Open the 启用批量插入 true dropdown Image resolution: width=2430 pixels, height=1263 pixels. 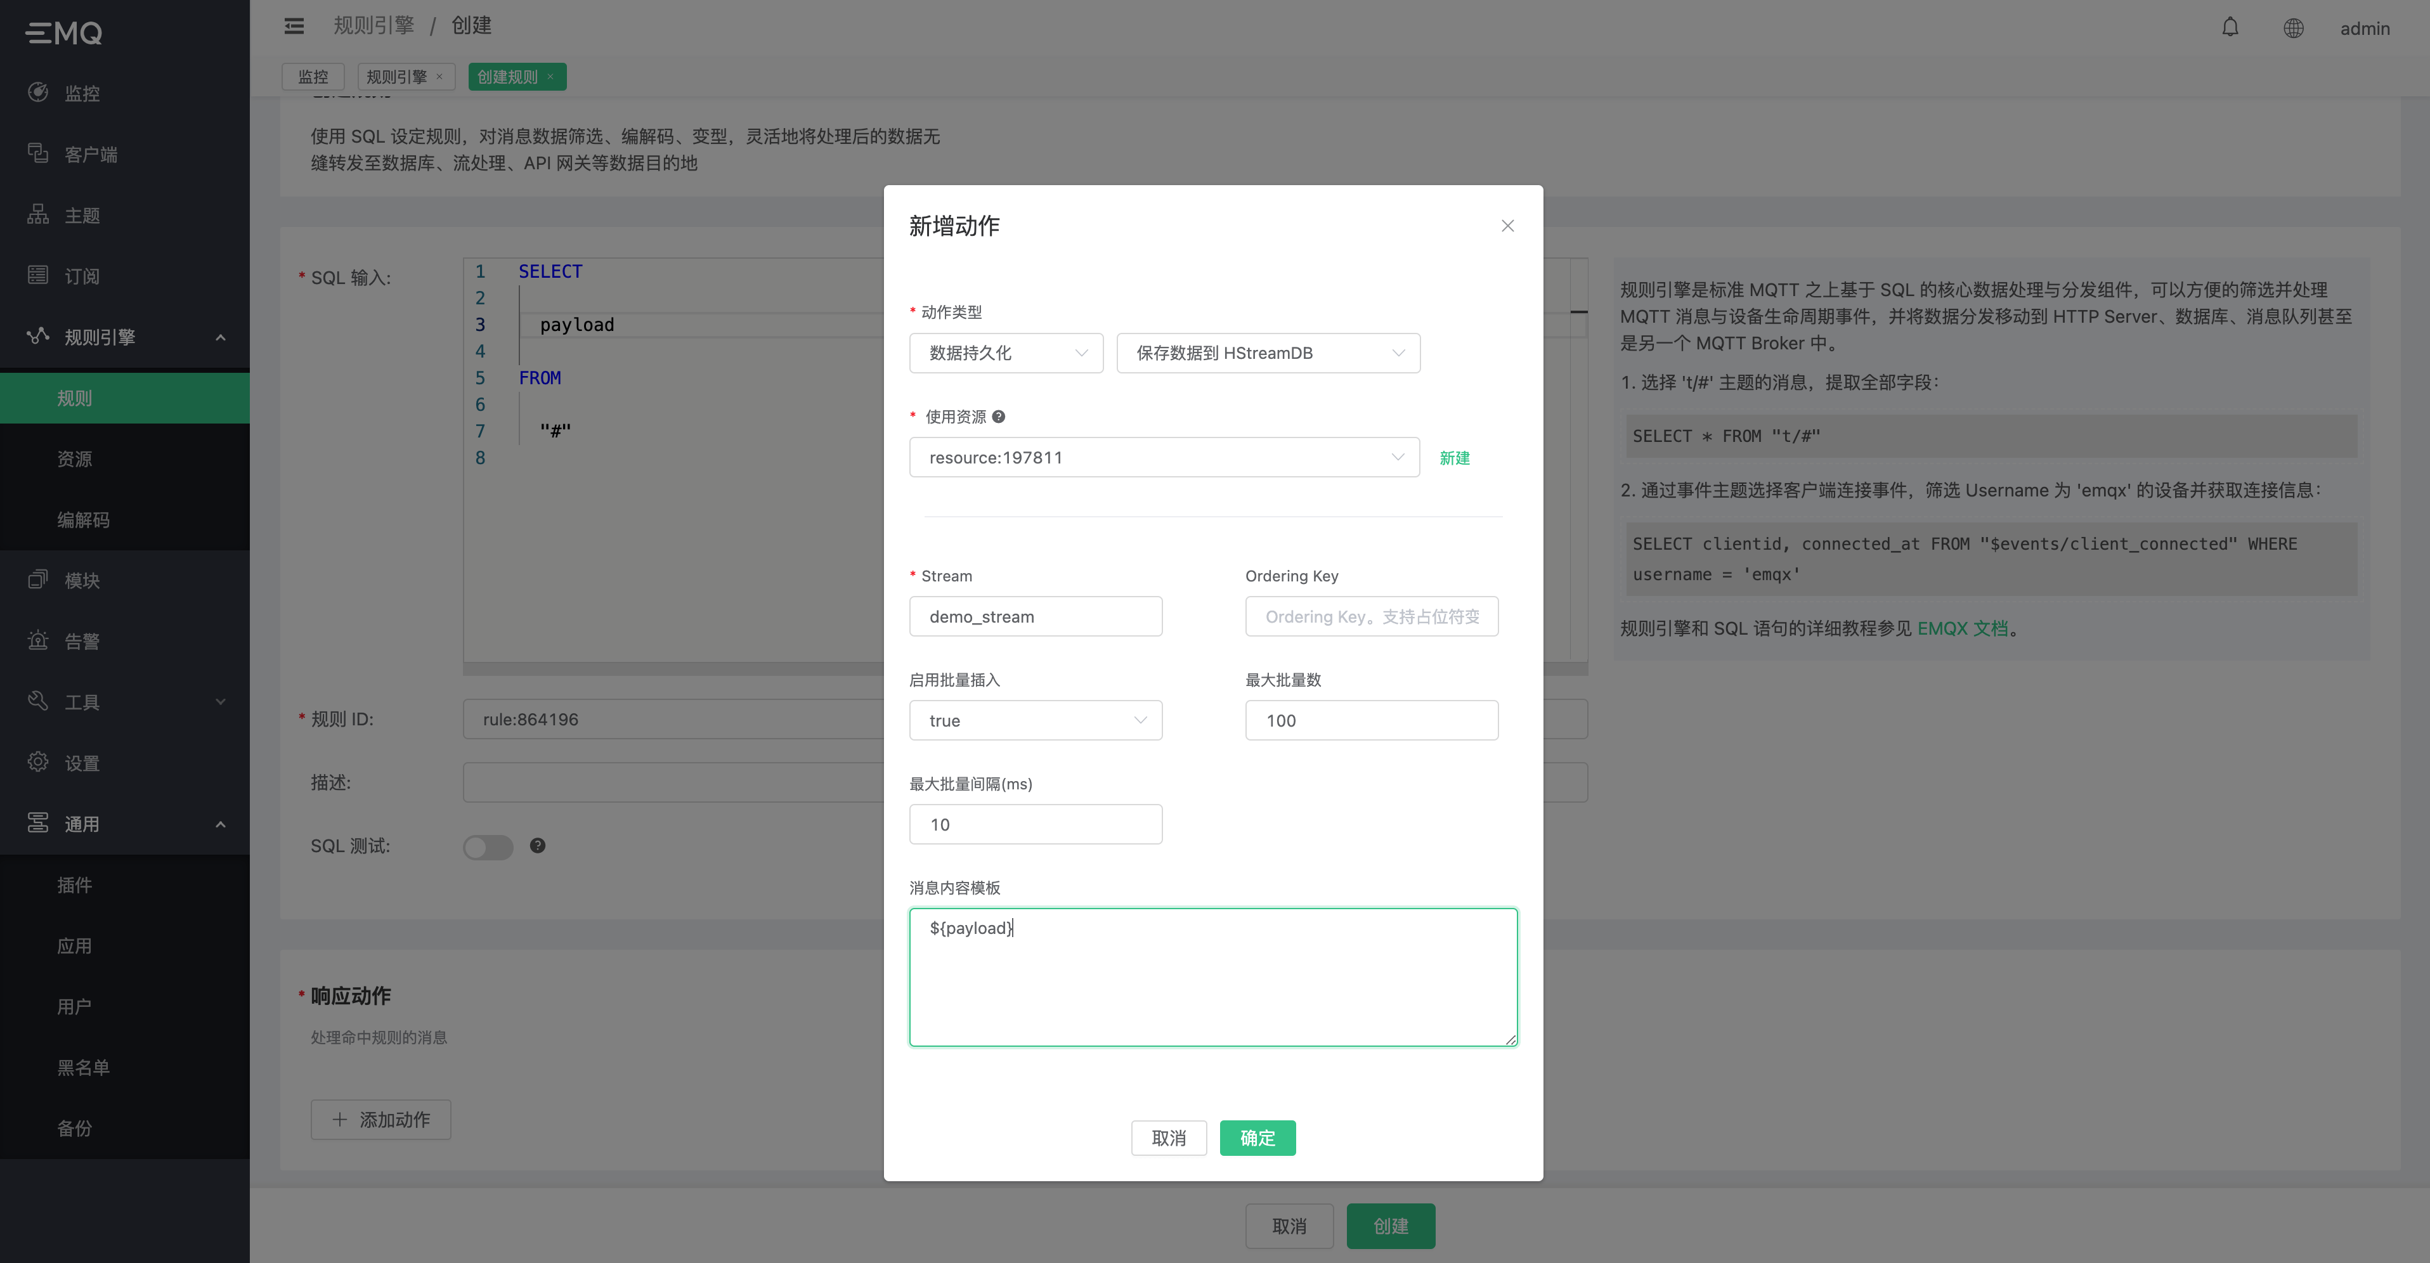[x=1035, y=721]
